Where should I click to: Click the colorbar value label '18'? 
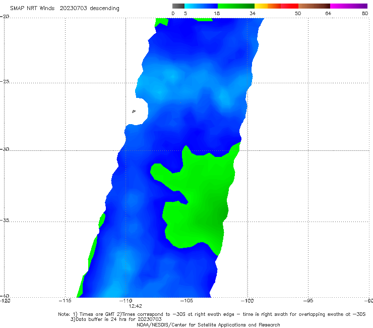(x=217, y=13)
